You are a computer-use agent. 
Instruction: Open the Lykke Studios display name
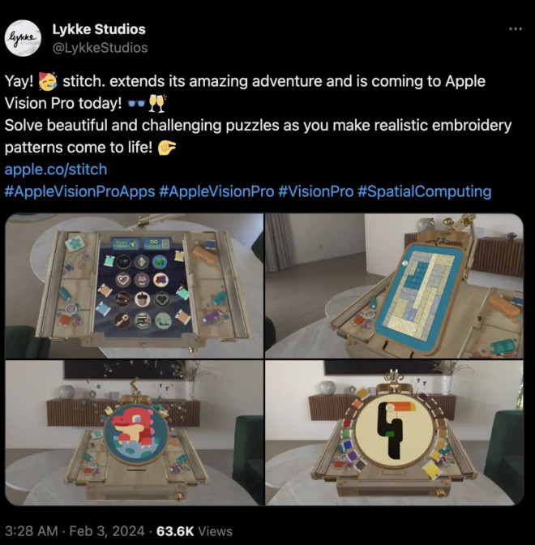click(99, 29)
